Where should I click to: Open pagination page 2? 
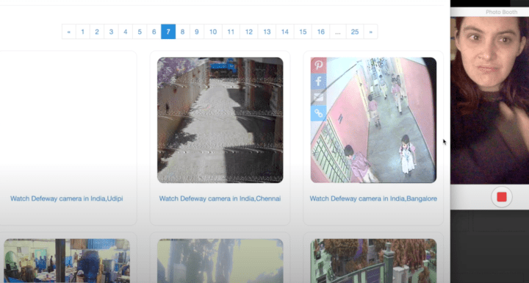97,32
